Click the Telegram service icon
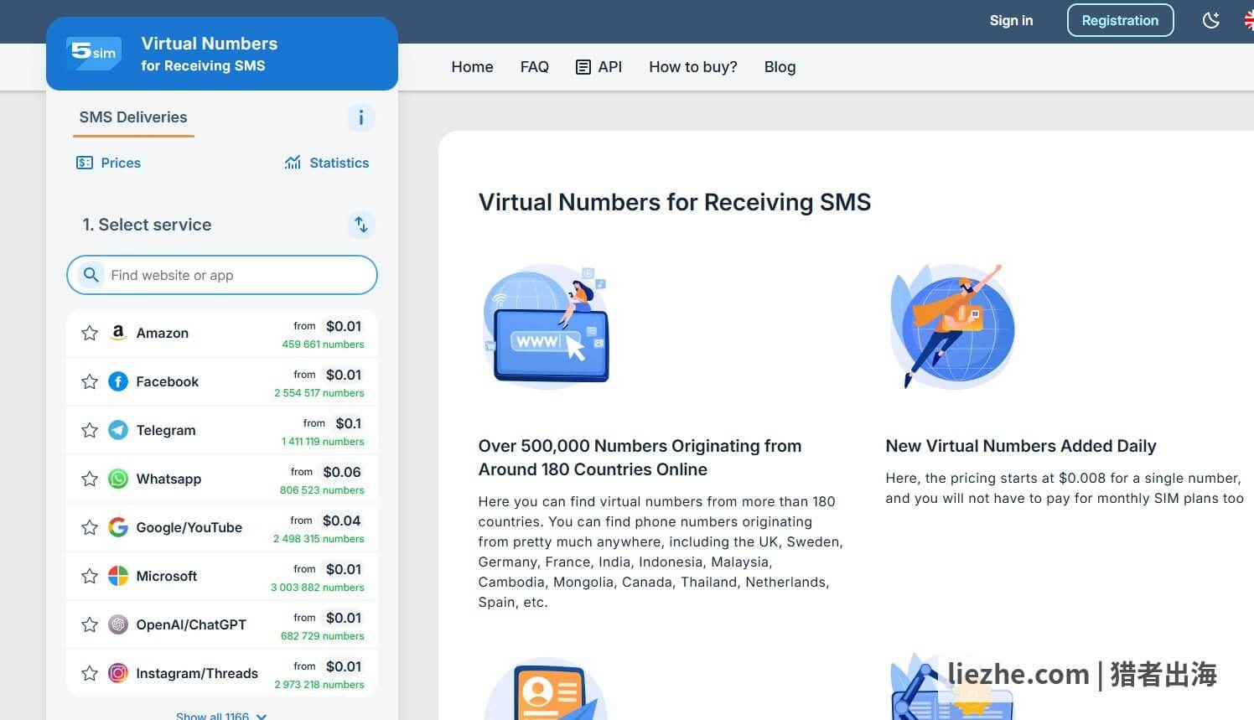 click(118, 430)
